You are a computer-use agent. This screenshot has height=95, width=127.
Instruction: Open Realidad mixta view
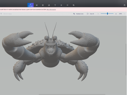point(78,14)
